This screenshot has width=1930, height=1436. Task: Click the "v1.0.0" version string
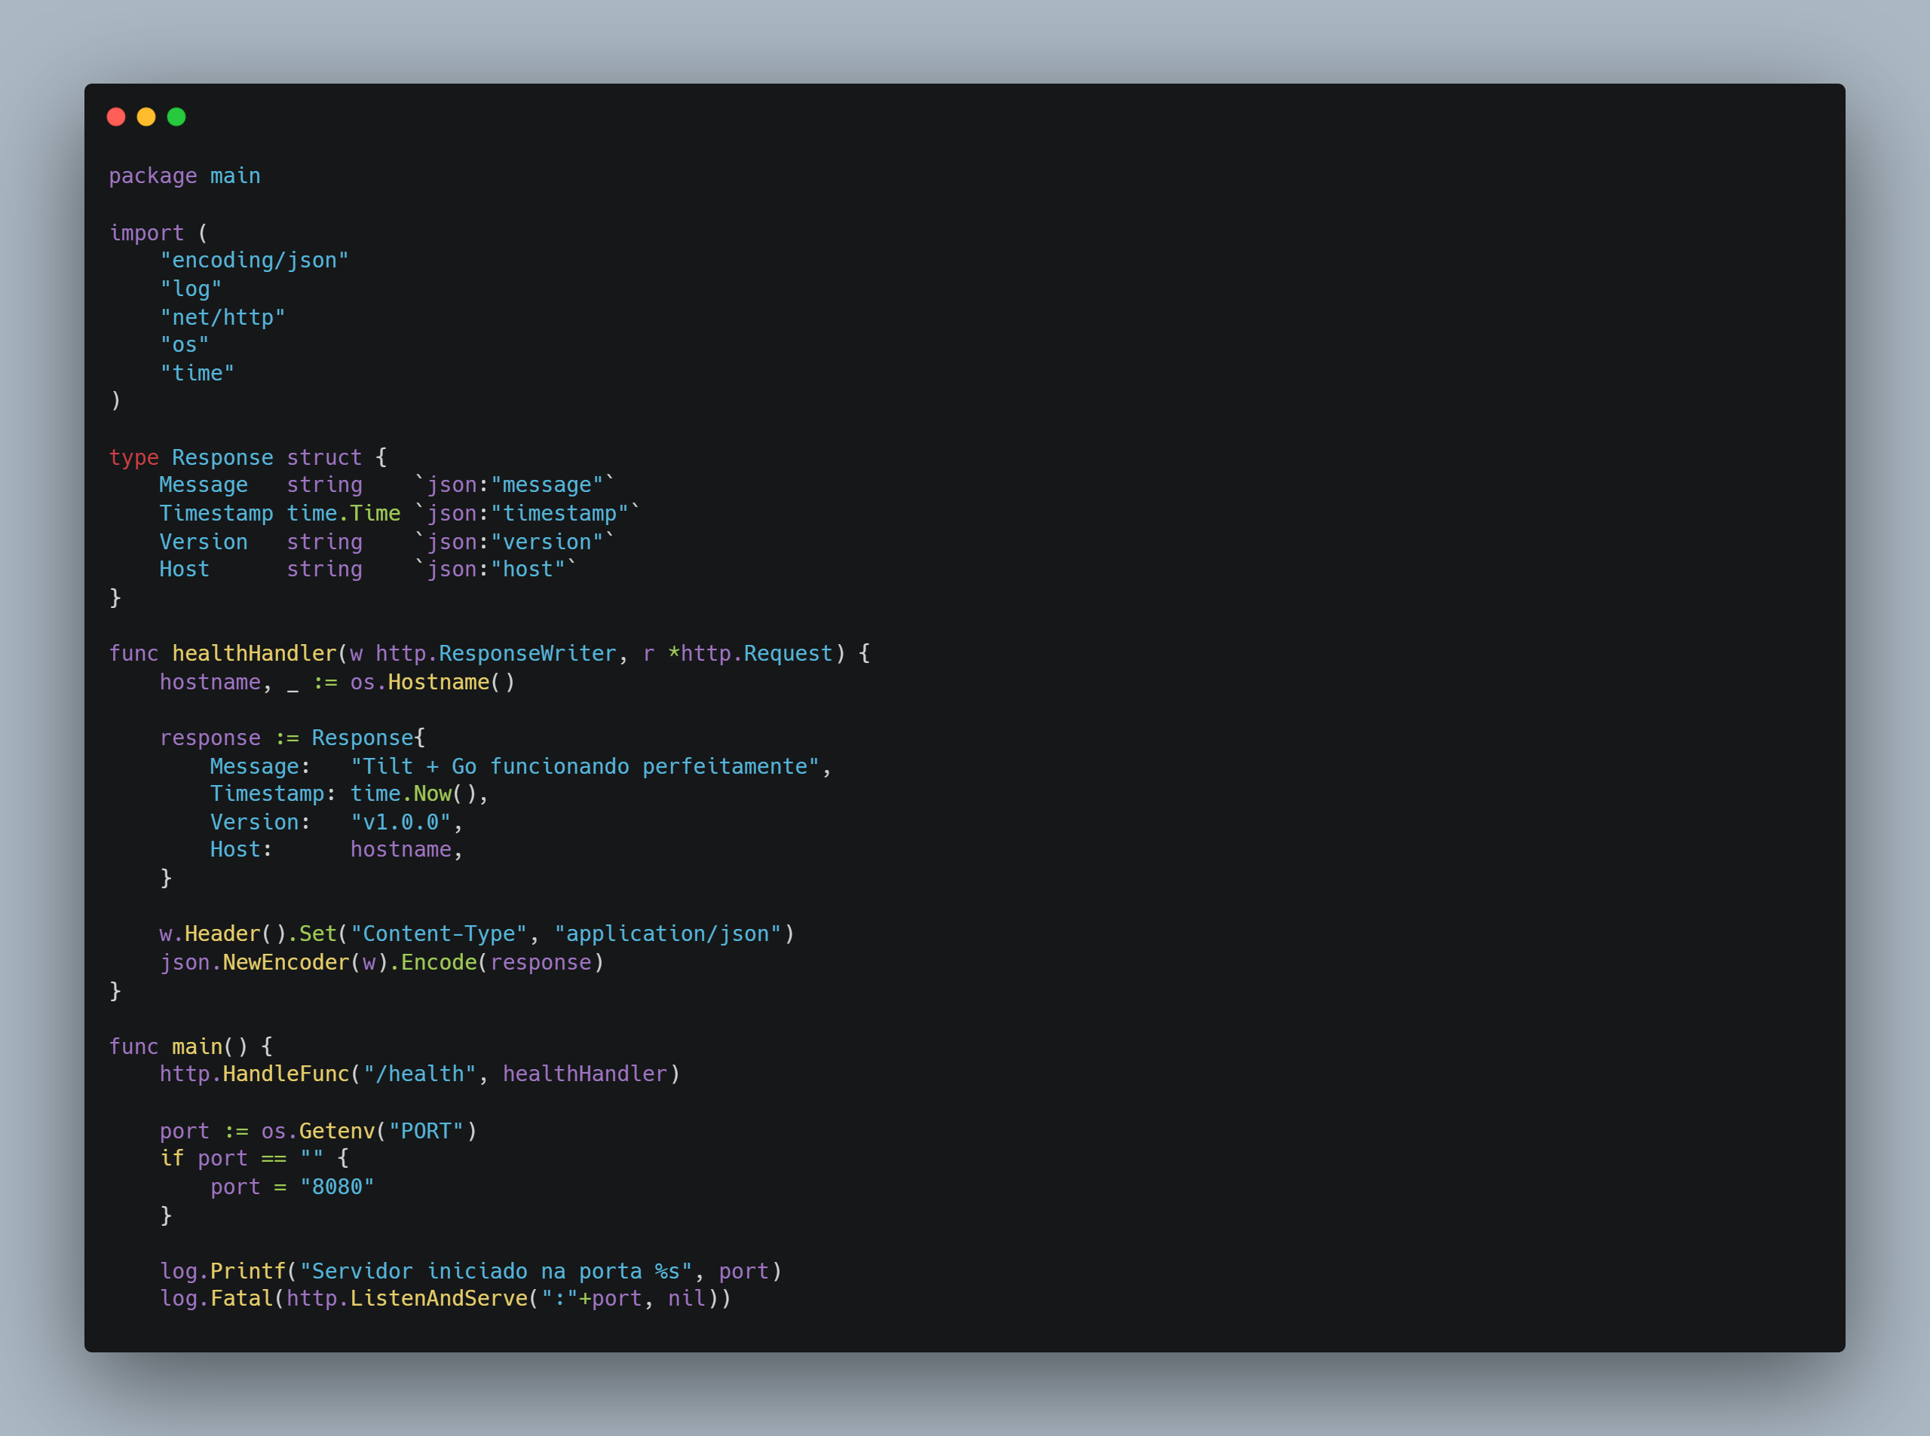click(400, 822)
